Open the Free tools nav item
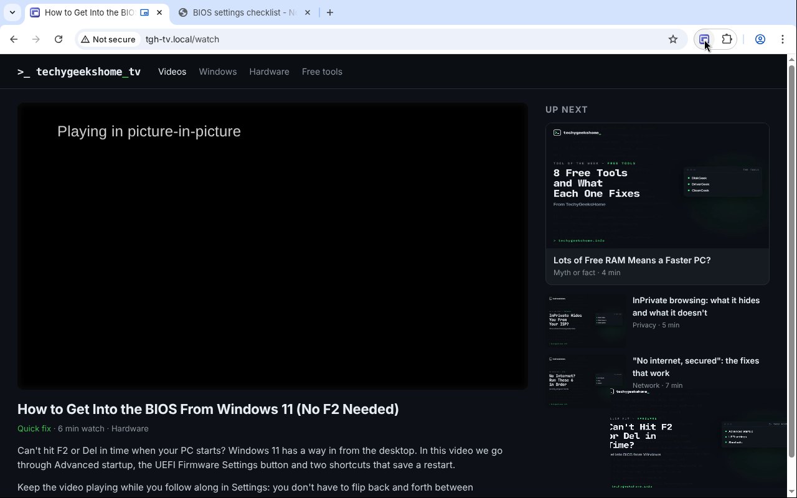 point(322,72)
